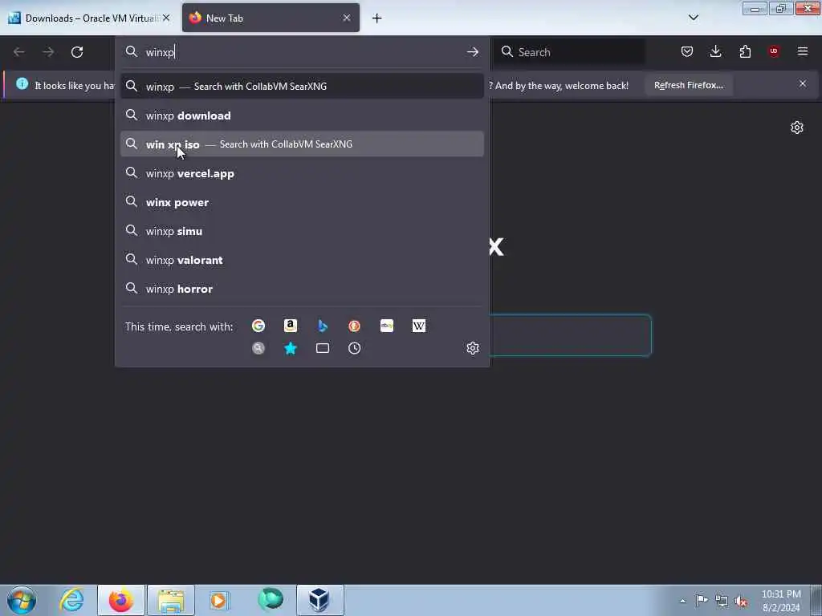Screen dimensions: 822x616
Task: Open new tab page customize gear
Action: [797, 128]
